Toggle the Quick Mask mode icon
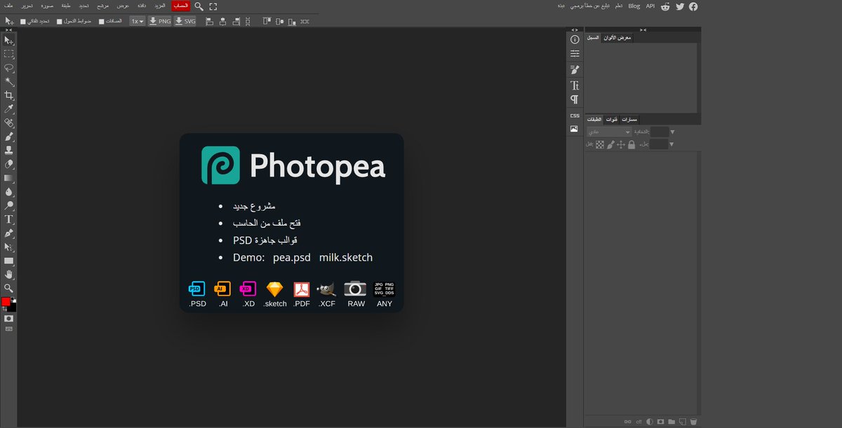 [9, 319]
